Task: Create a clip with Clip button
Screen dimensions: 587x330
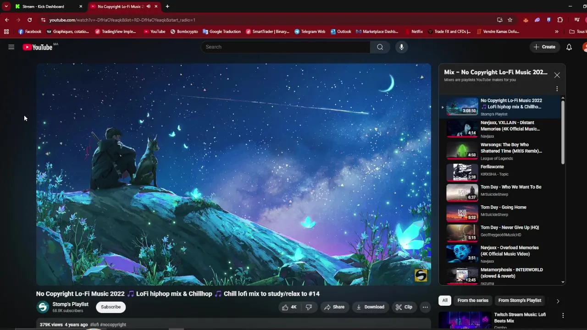Action: (x=404, y=307)
